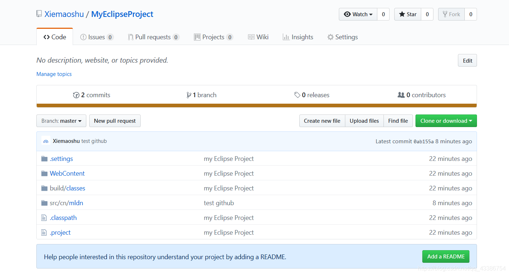Open MyEclipseProject repository link
Screen dimensions: 509x275
click(x=122, y=14)
